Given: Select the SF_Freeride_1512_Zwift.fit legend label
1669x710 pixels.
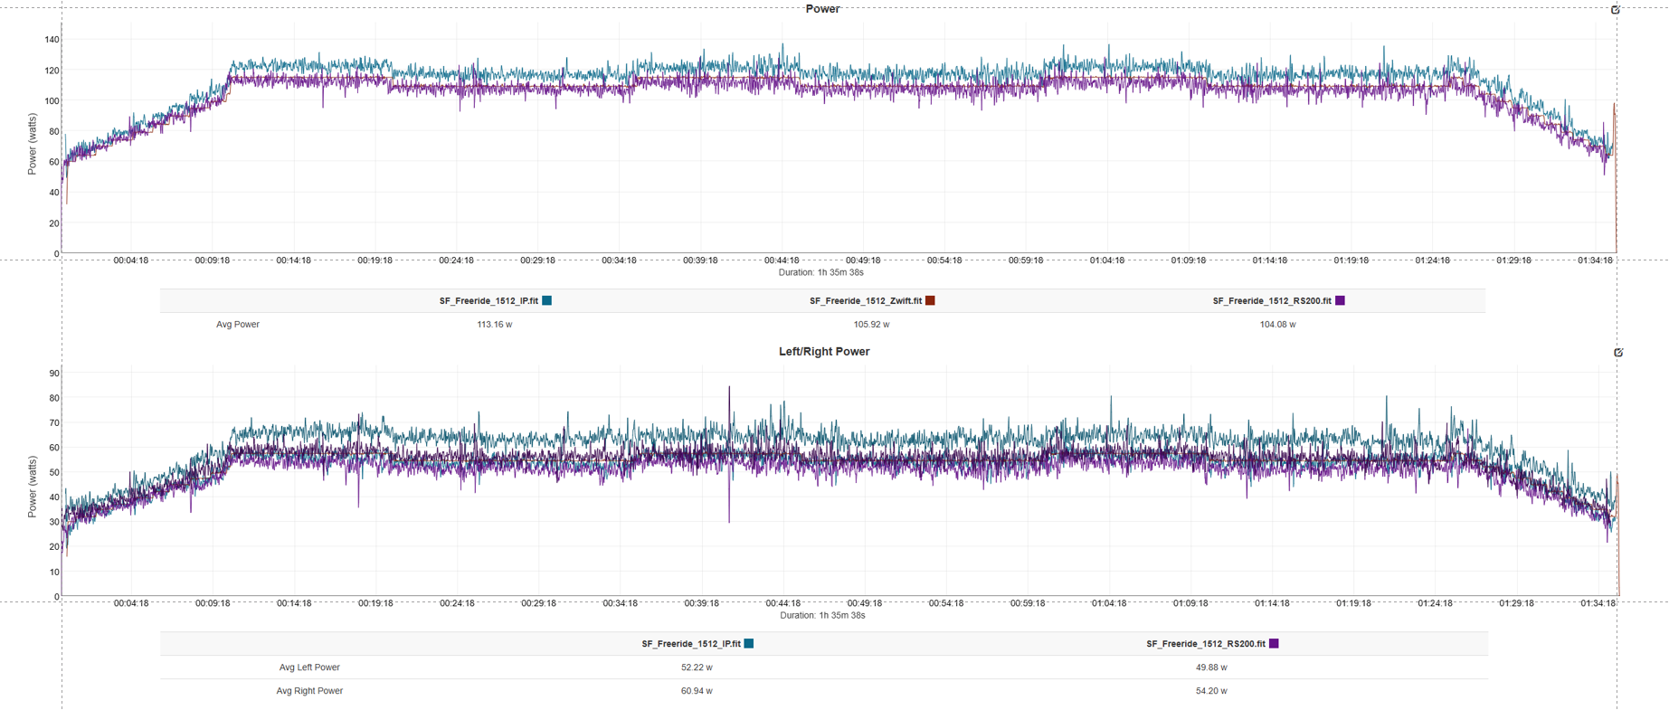Looking at the screenshot, I should pos(865,301).
